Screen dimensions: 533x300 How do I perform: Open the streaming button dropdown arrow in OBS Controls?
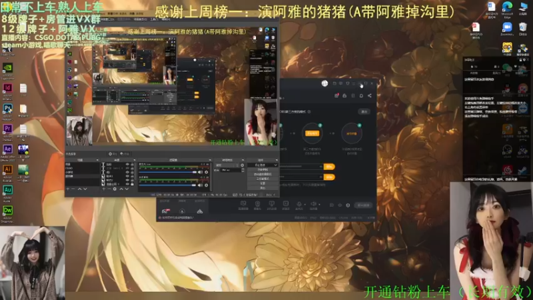tap(275, 165)
